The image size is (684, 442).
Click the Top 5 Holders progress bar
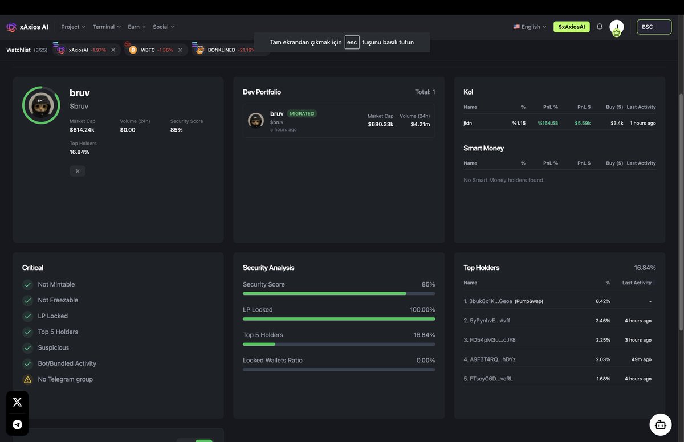click(339, 344)
